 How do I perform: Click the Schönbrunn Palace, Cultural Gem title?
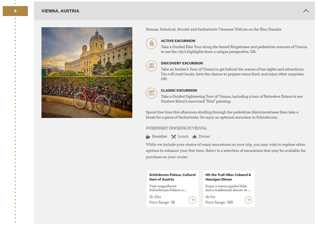(x=172, y=177)
